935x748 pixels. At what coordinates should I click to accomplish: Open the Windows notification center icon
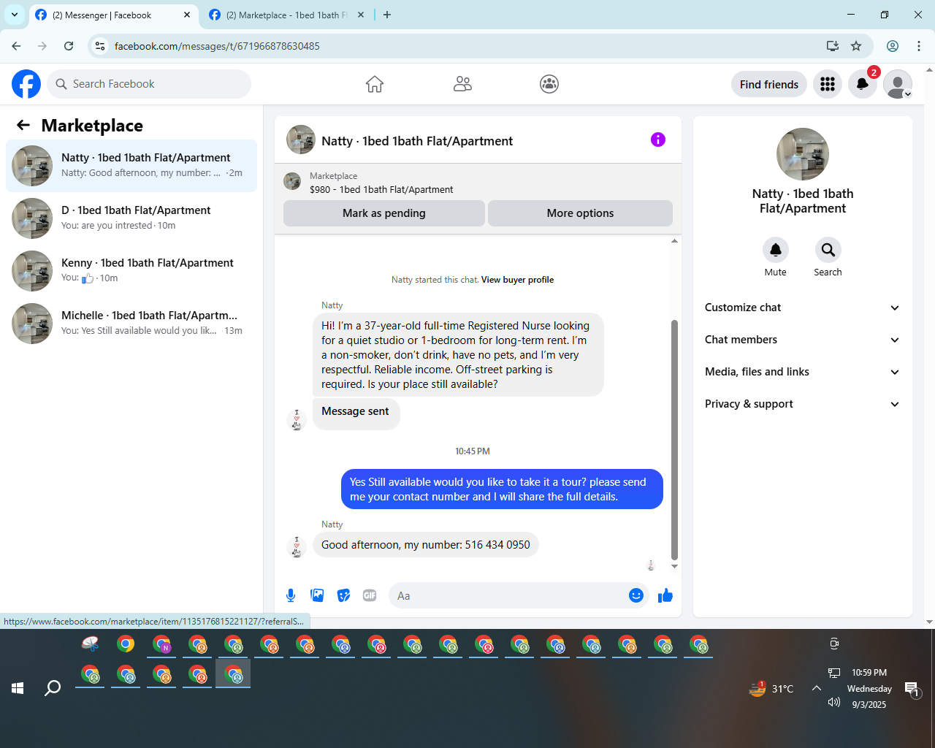click(912, 688)
